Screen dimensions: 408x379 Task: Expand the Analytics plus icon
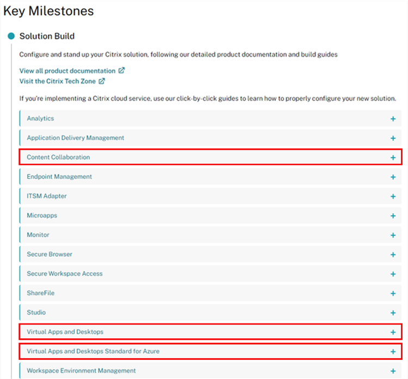(x=393, y=119)
